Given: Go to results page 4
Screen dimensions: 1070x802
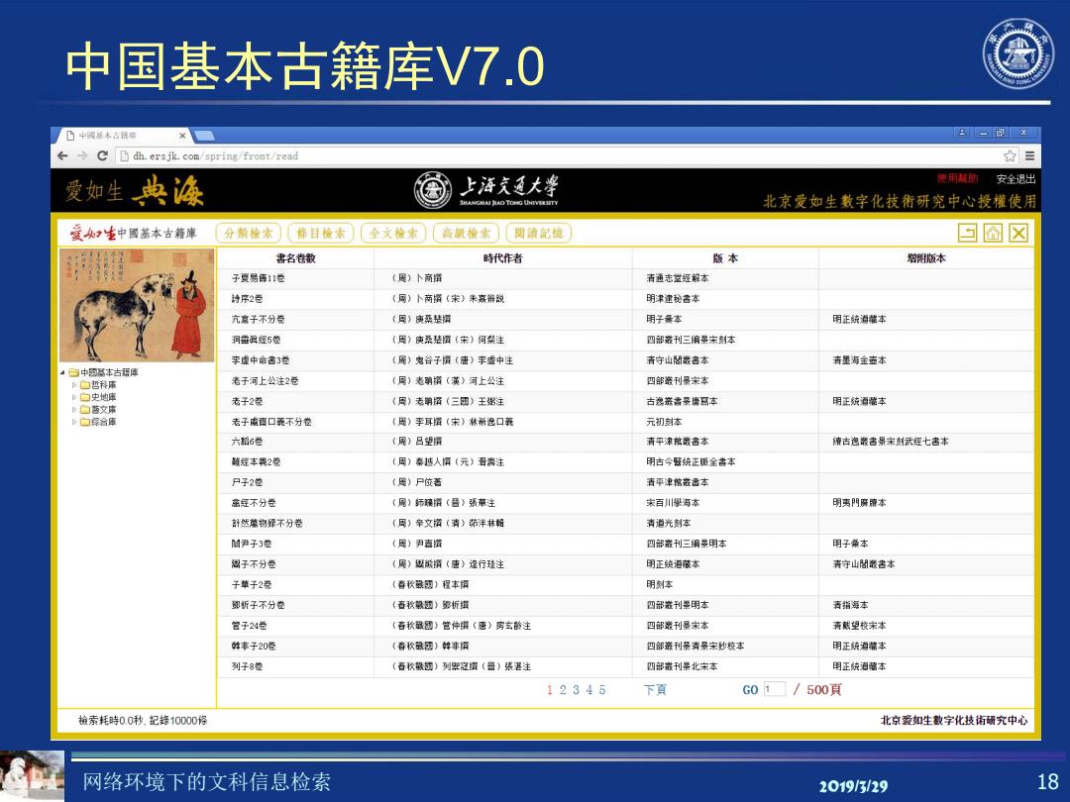Looking at the screenshot, I should tap(588, 690).
